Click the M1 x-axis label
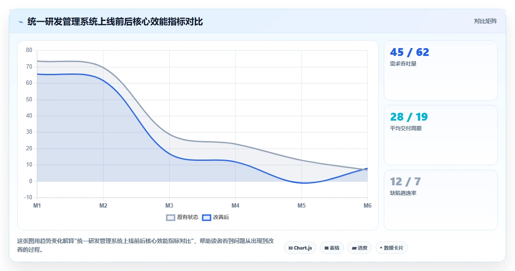The image size is (515, 271). (37, 205)
